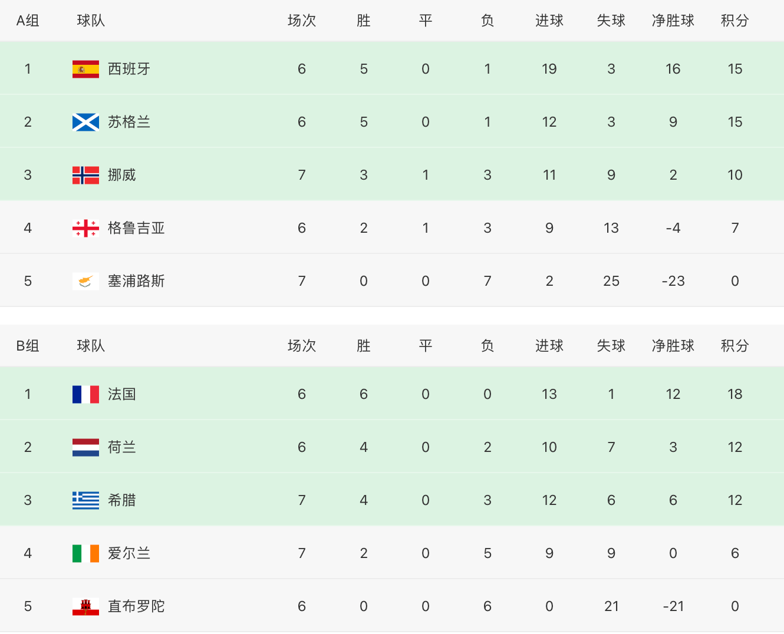This screenshot has width=784, height=634.
Task: Click the Greece flag icon
Action: click(85, 500)
